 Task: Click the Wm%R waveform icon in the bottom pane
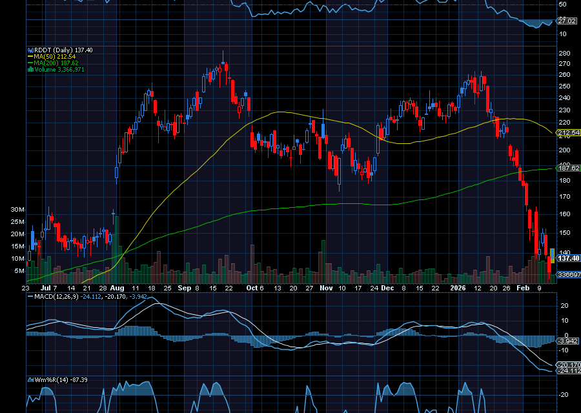click(x=30, y=380)
